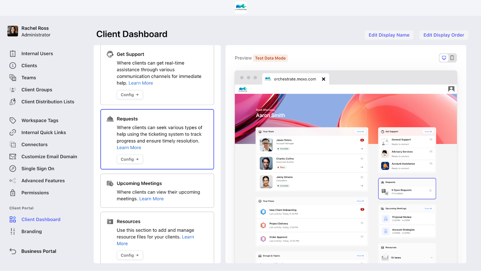The width and height of the screenshot is (481, 271).
Task: Open Config for Requests section
Action: [130, 159]
